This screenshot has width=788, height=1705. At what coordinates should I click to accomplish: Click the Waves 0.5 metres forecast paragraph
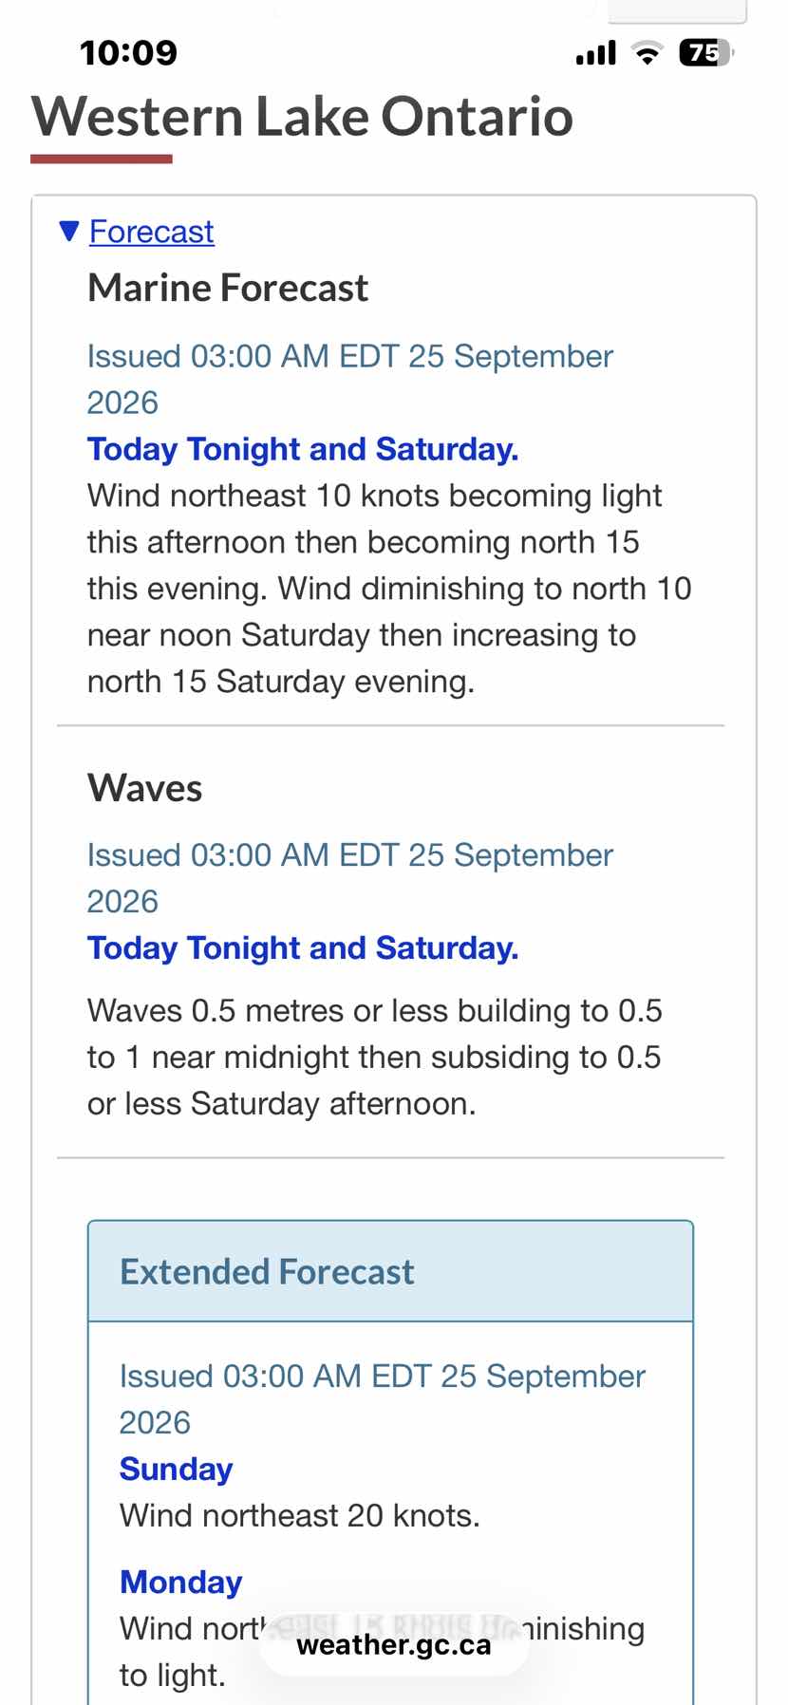coord(375,1057)
